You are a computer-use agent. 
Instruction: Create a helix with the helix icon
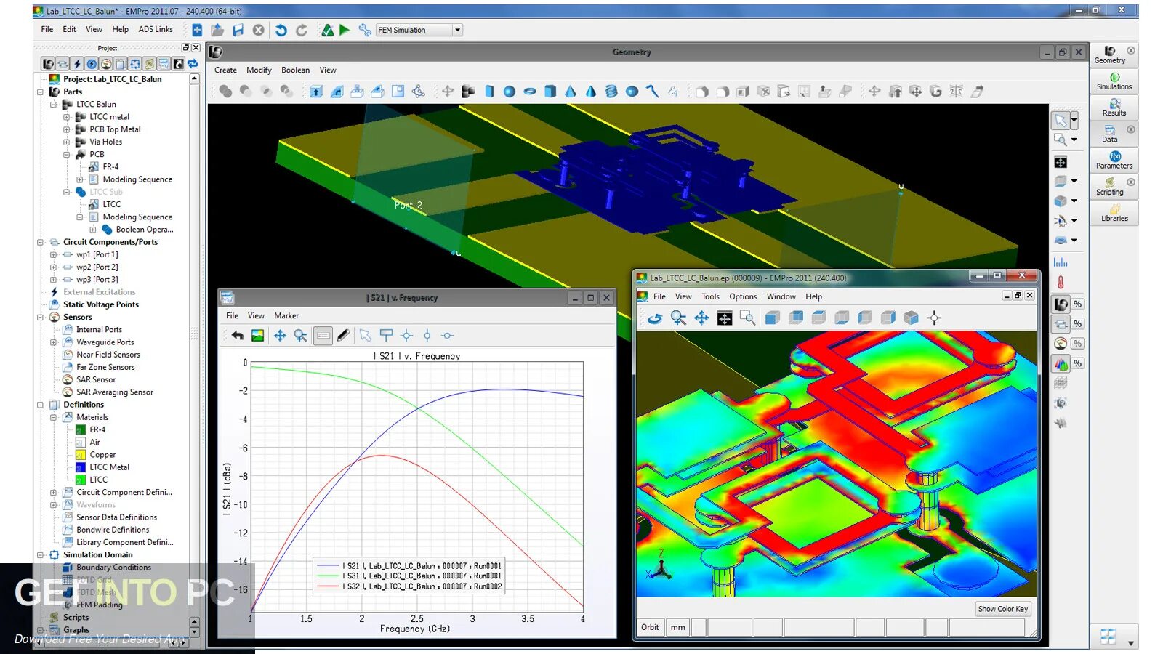click(611, 92)
